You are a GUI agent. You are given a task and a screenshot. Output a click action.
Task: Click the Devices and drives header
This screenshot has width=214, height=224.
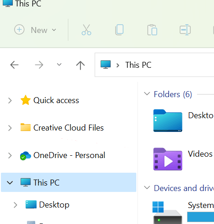[x=184, y=188]
